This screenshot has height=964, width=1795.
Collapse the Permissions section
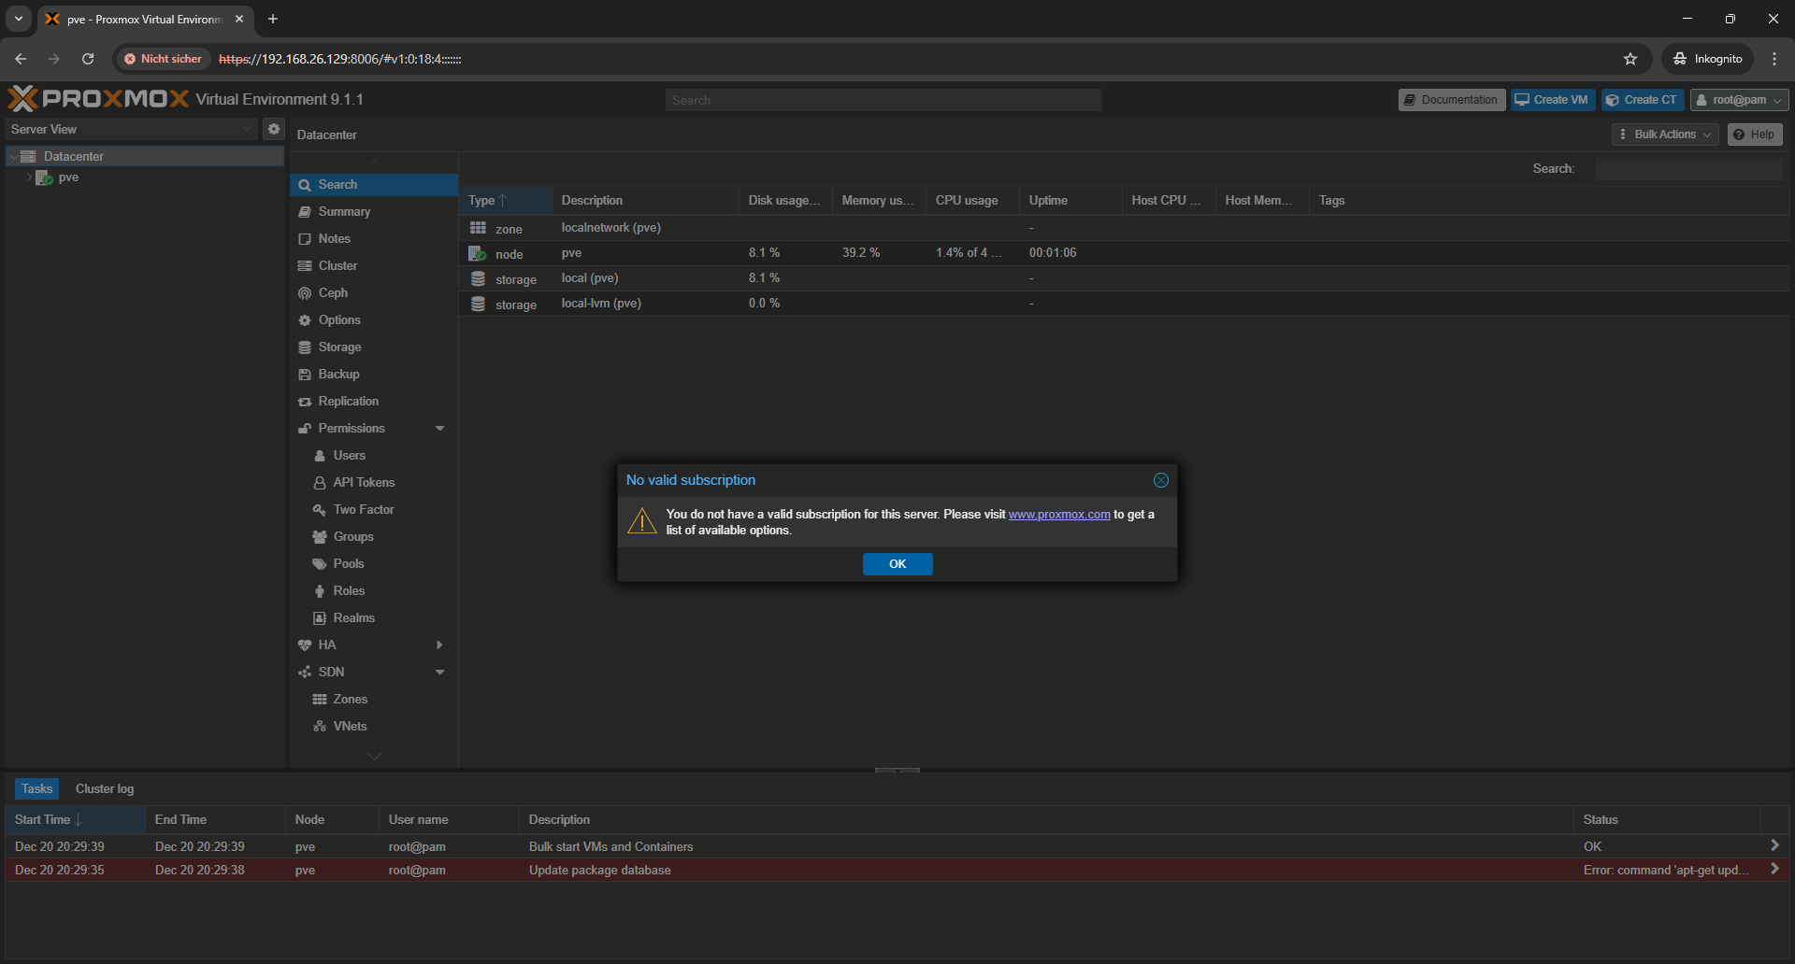tap(439, 428)
